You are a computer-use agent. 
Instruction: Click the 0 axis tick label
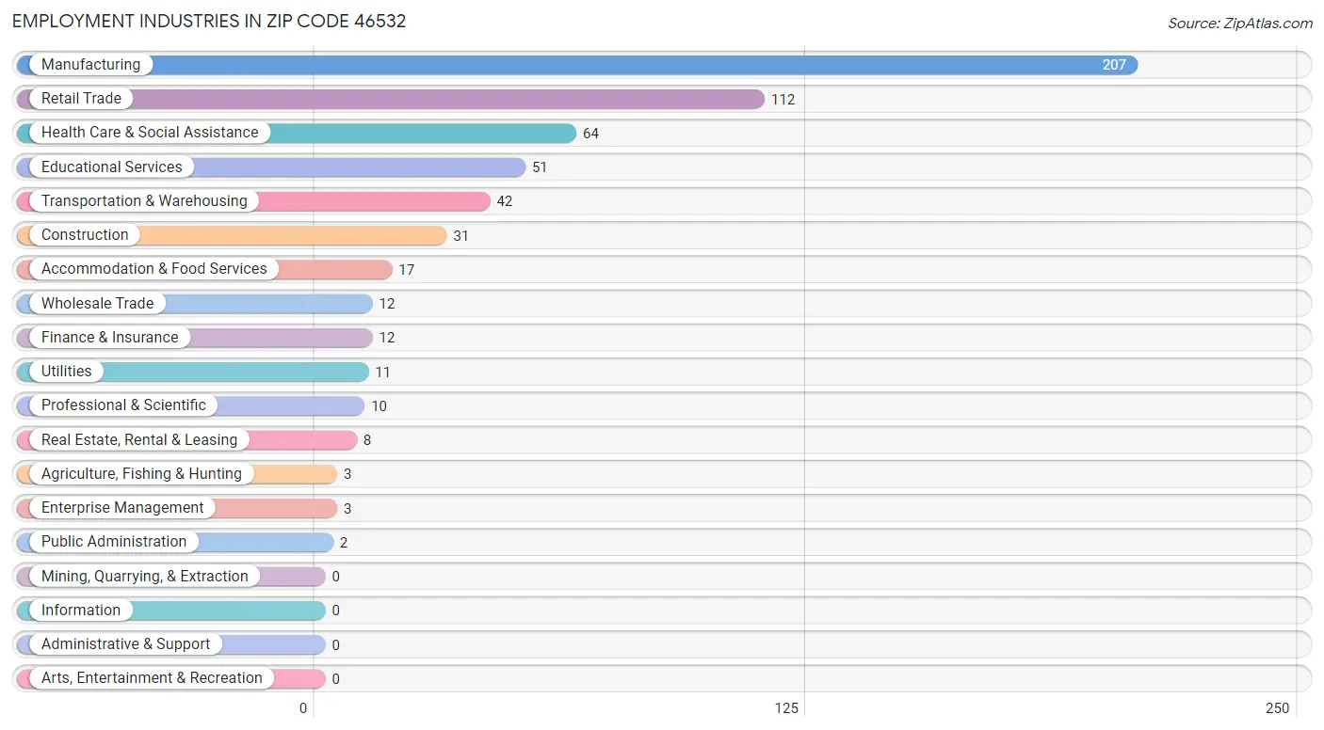(303, 708)
